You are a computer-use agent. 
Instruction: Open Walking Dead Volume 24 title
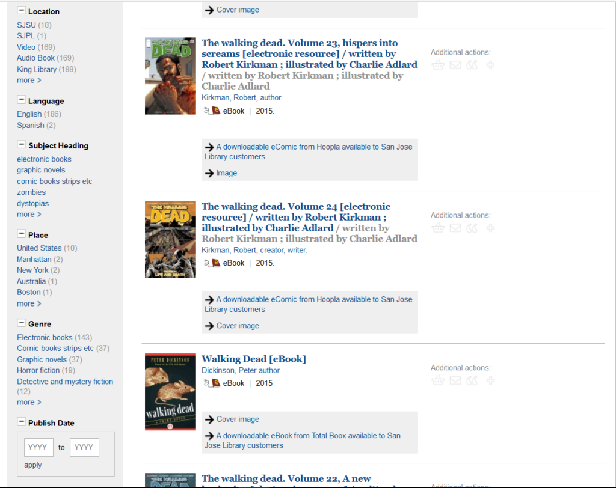point(296,217)
